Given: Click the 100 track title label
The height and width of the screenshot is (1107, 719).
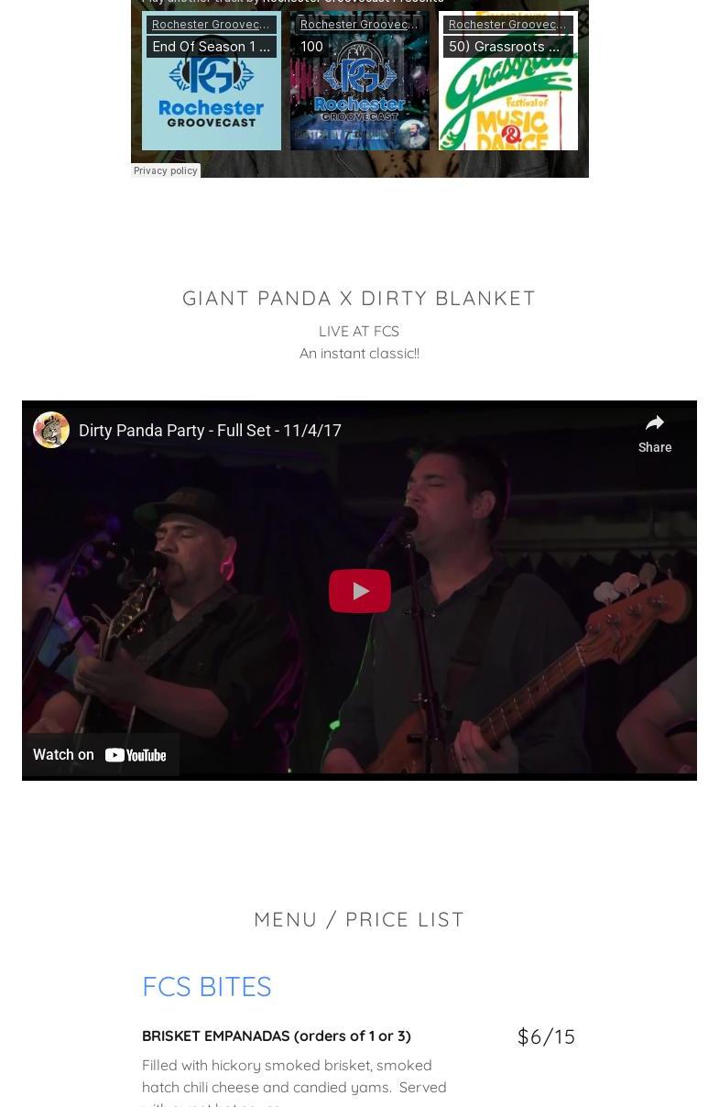Looking at the screenshot, I should pos(311,47).
